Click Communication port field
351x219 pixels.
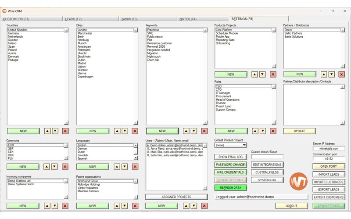tap(329, 159)
